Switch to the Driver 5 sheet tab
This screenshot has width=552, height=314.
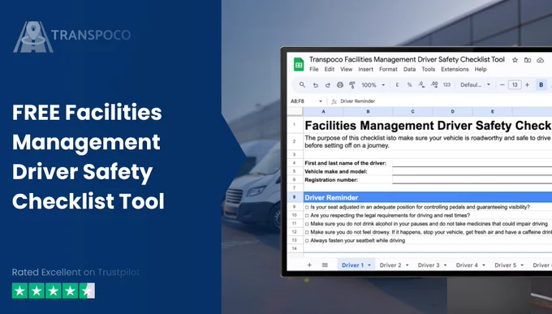click(x=506, y=265)
